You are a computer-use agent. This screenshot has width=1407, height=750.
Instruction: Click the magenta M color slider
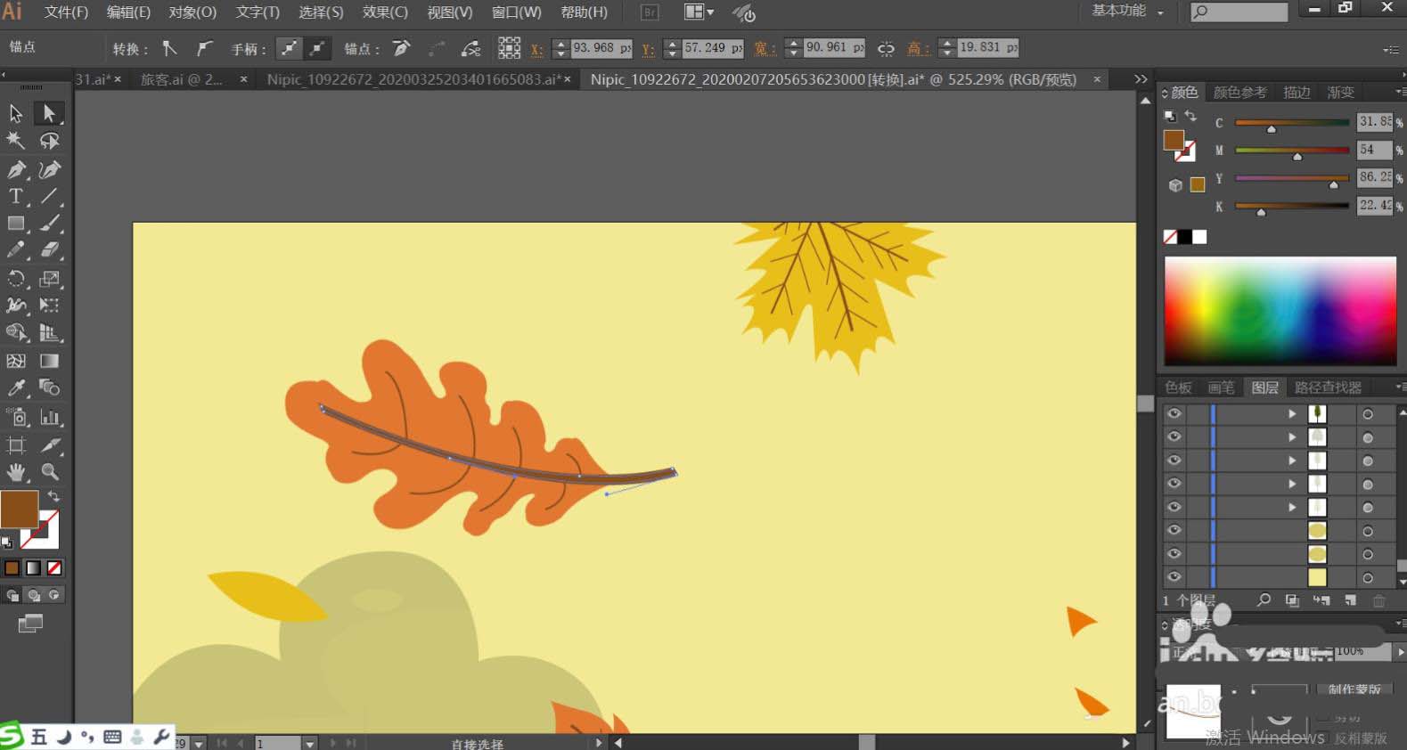tap(1291, 150)
